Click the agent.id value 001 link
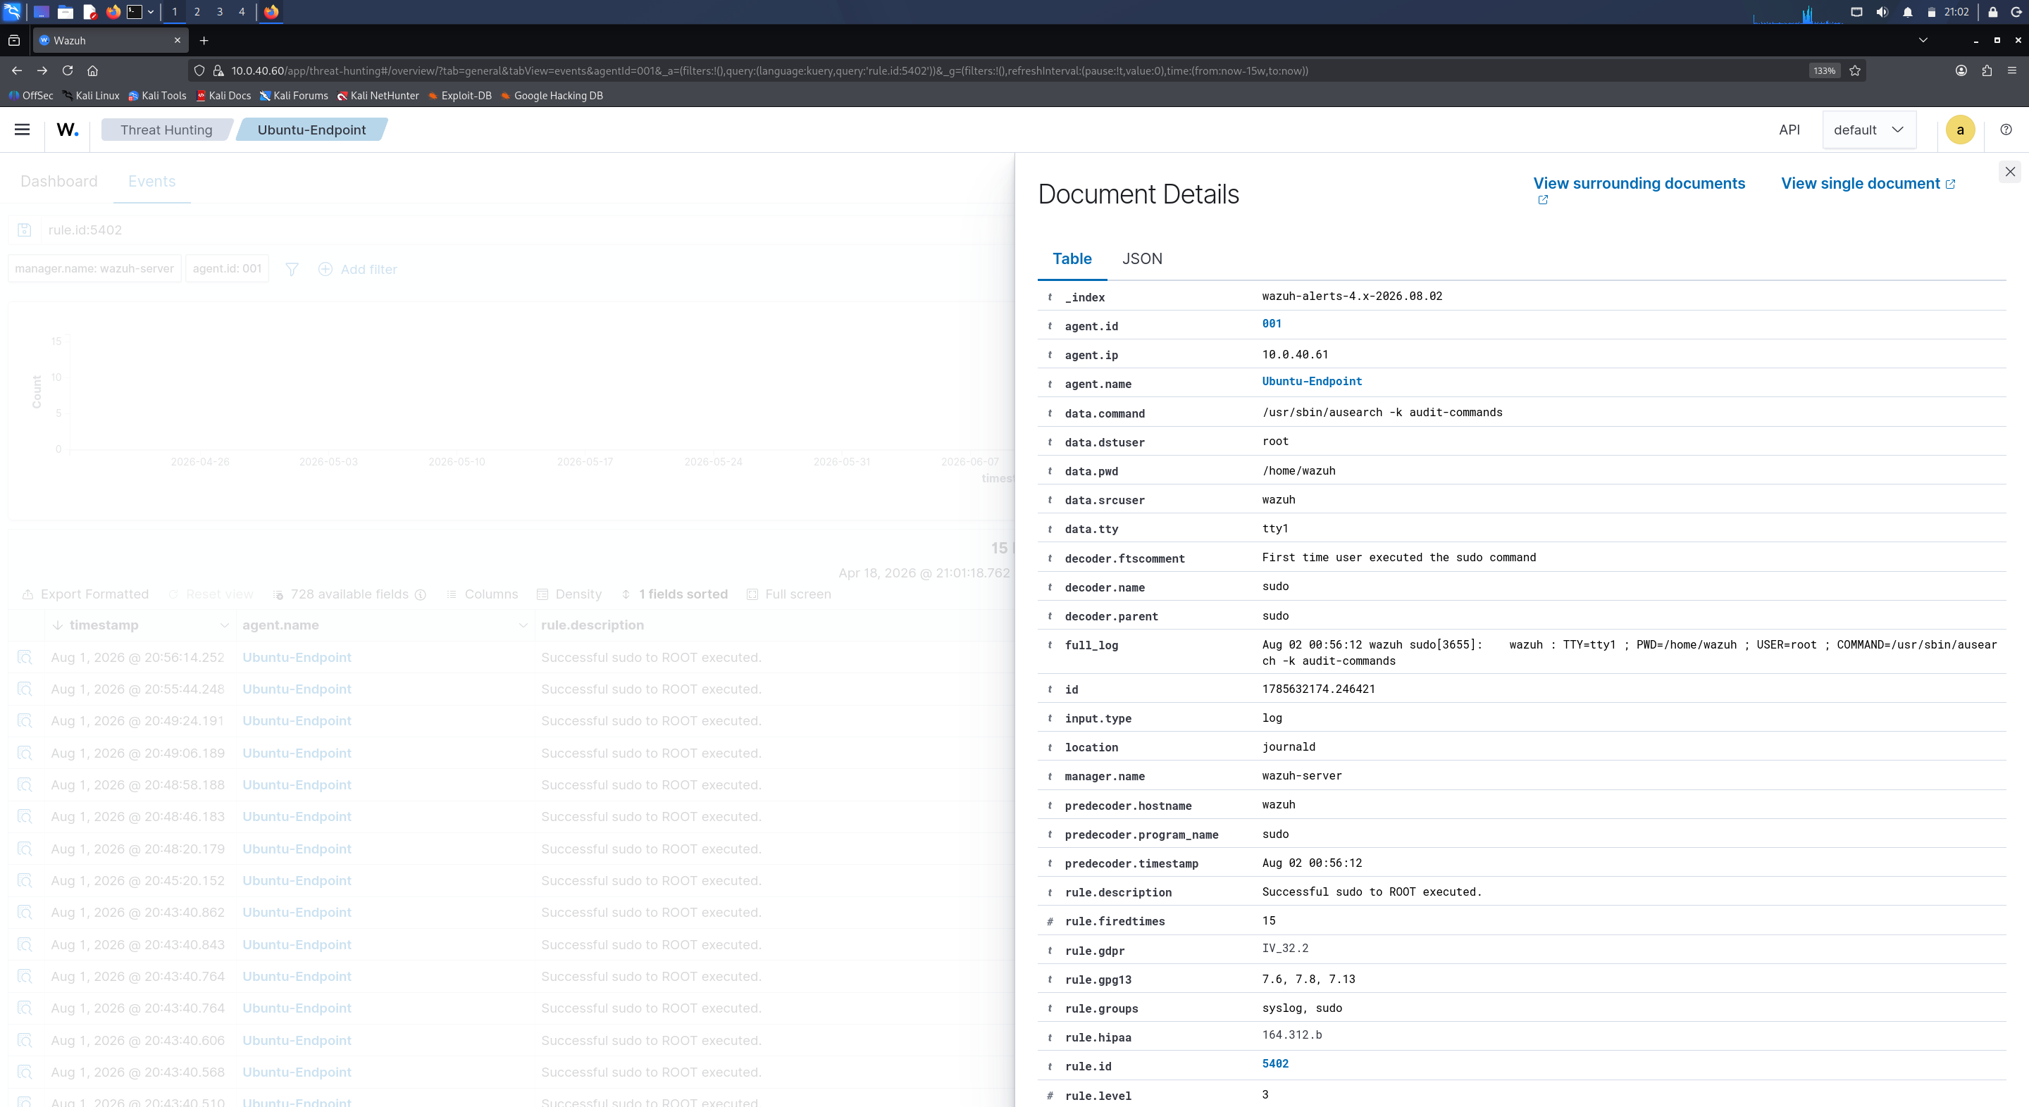 tap(1271, 324)
